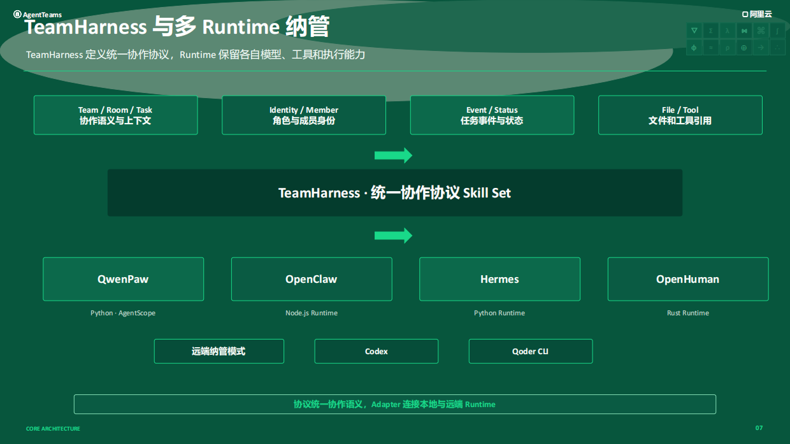Viewport: 790px width, 444px height.
Task: Click the TeamHarness 统一协作协议 Skill Set bar
Action: 395,193
